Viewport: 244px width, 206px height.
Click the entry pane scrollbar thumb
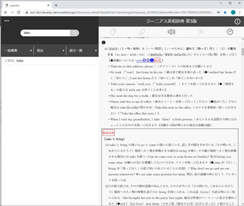[x=242, y=52]
